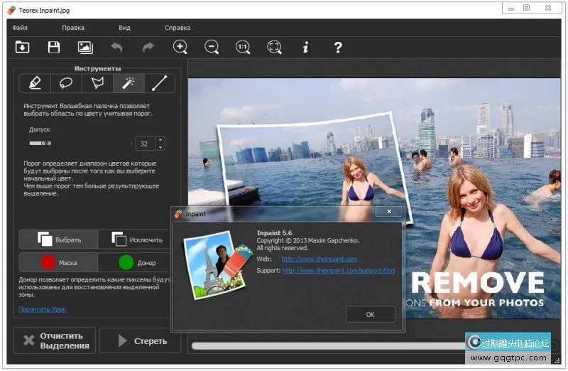568x371 pixels.
Task: Click the Undo arrow icon
Action: point(116,47)
